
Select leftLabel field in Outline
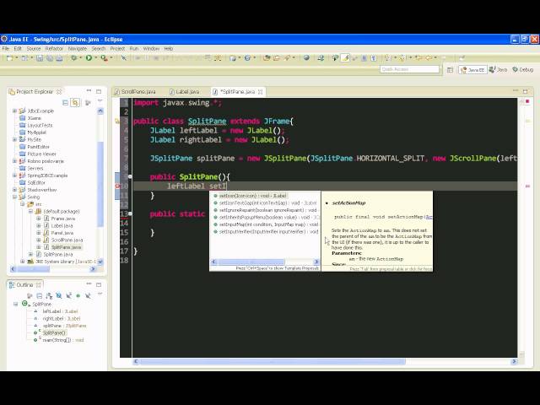[57, 311]
